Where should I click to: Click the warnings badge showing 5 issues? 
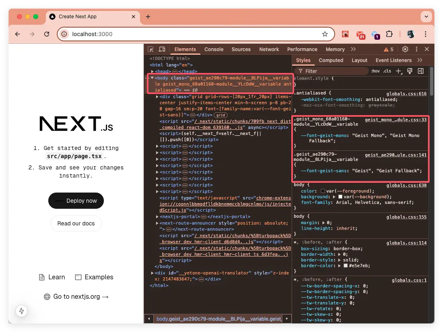[x=389, y=49]
